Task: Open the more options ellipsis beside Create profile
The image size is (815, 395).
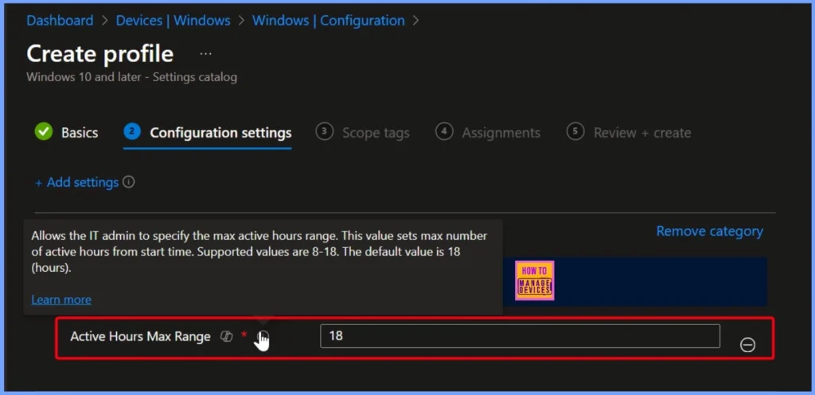Action: pyautogui.click(x=206, y=54)
